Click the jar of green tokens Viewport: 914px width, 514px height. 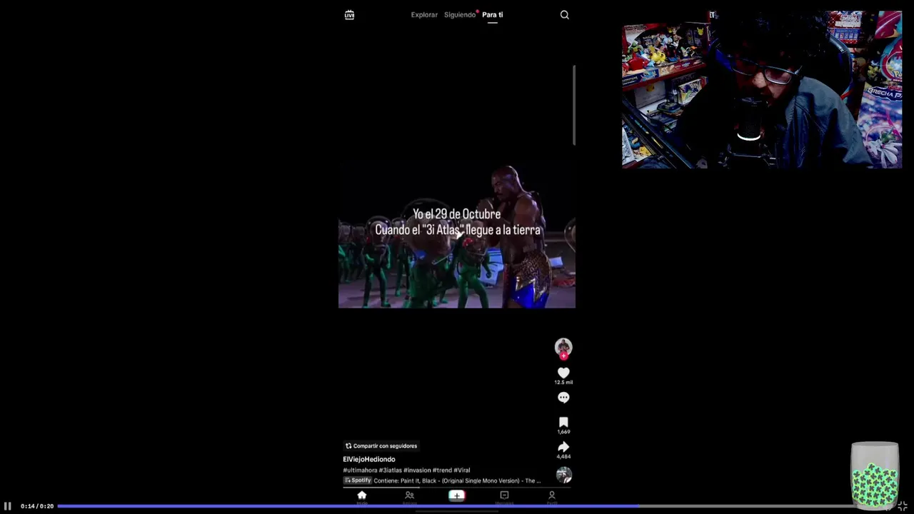875,475
